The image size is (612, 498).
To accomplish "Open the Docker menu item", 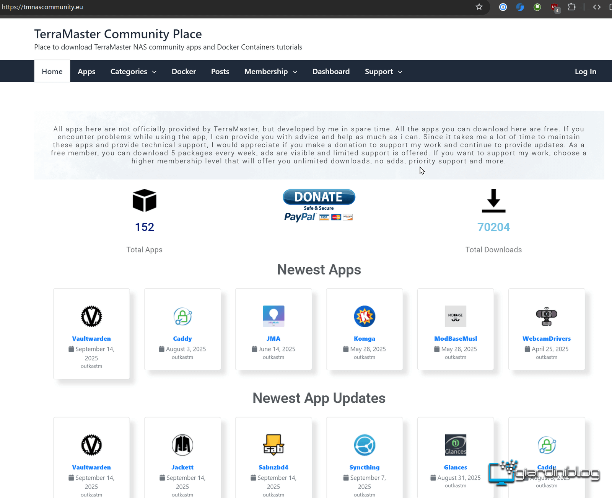I will (x=184, y=72).
